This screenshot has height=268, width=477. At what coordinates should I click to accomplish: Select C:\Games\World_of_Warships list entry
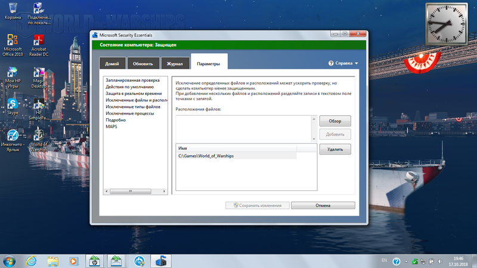[236, 156]
